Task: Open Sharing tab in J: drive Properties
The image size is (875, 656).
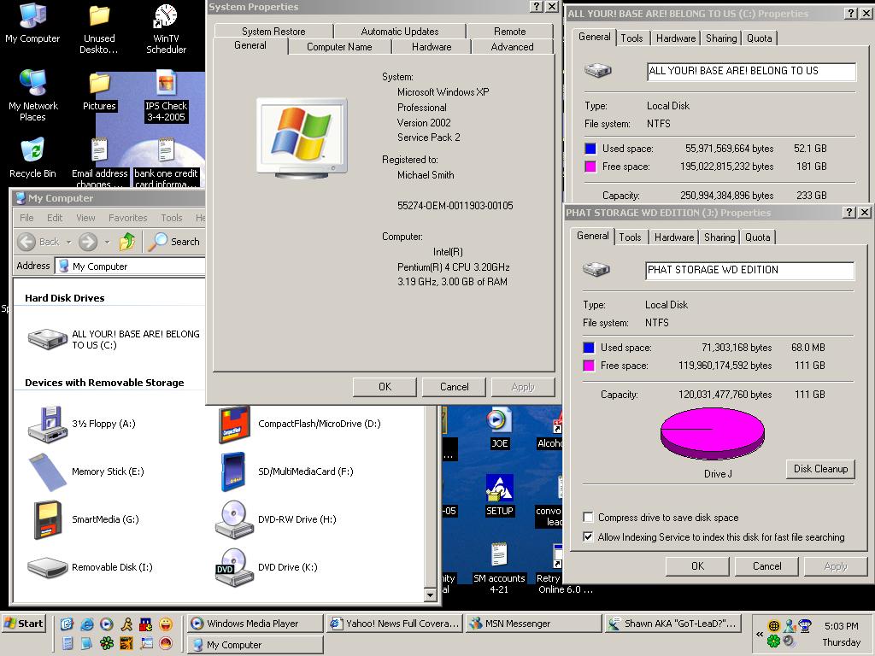Action: [719, 237]
